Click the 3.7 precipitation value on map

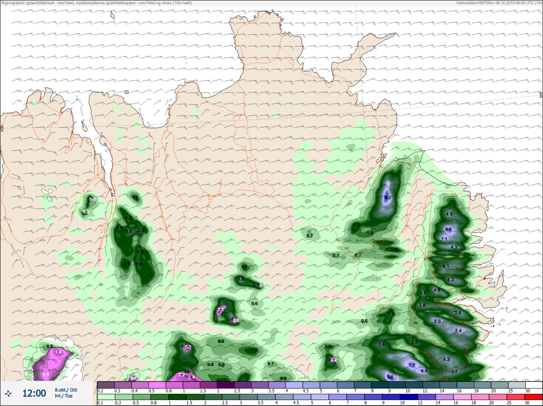tap(454, 372)
